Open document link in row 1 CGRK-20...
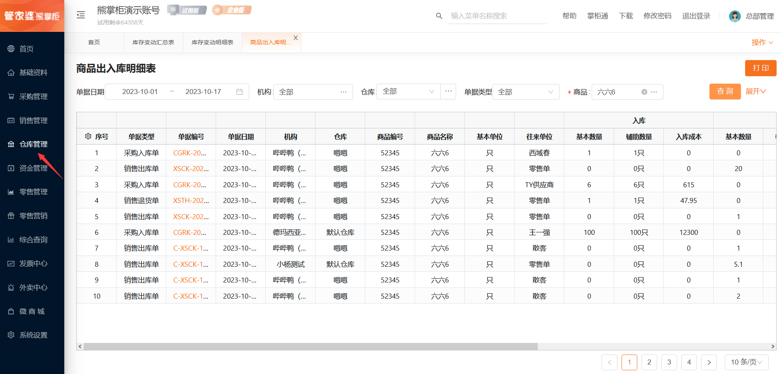This screenshot has height=374, width=782. [189, 153]
